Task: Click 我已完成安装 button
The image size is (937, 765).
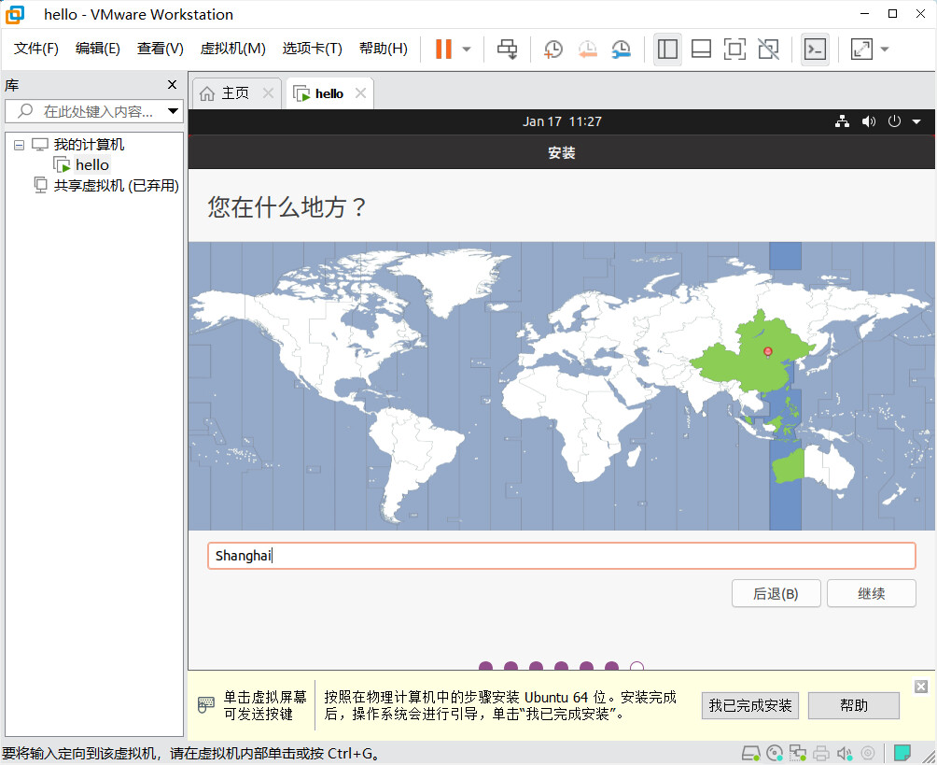Action: click(750, 706)
